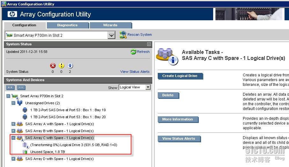Click the View Status Alerts task button
The width and height of the screenshot is (289, 167).
pos(179,139)
